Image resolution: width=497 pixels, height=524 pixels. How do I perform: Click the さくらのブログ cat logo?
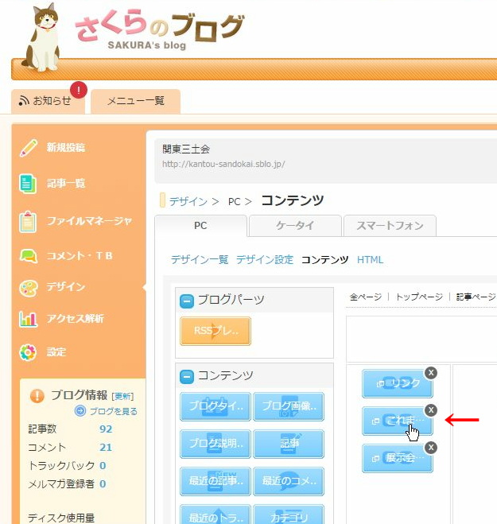(x=43, y=37)
